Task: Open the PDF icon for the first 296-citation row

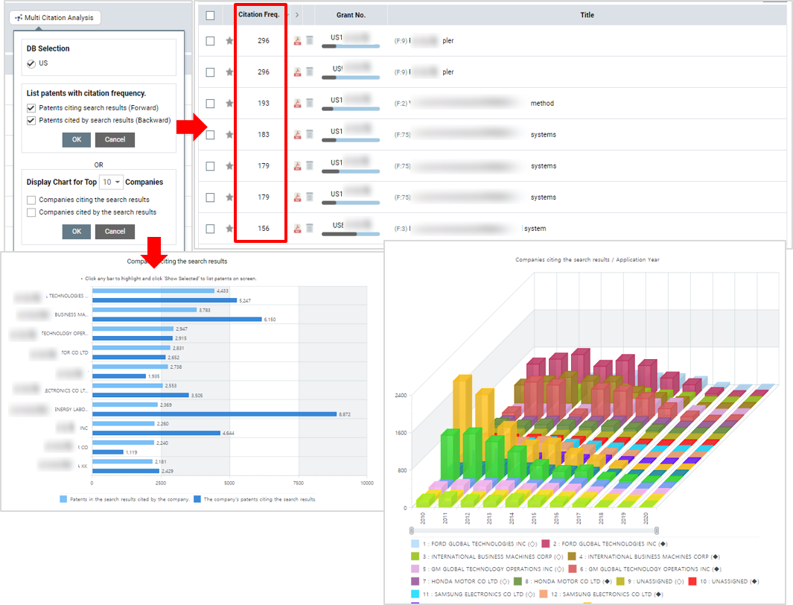Action: 297,41
